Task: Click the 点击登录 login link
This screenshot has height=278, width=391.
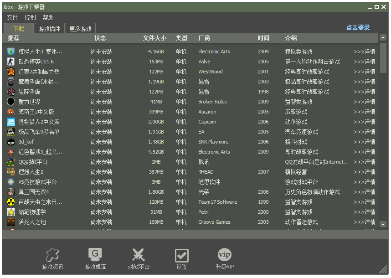Action: [x=358, y=27]
